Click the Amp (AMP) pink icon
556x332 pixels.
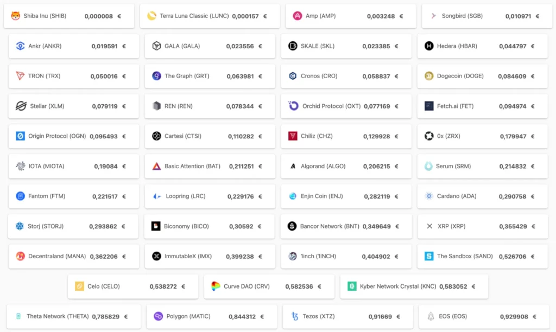coord(297,16)
